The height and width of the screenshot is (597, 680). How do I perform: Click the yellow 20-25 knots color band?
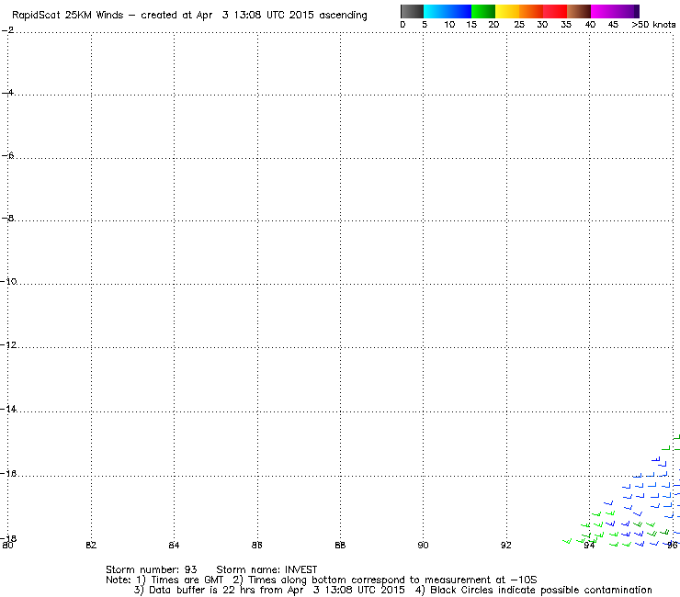click(x=507, y=11)
